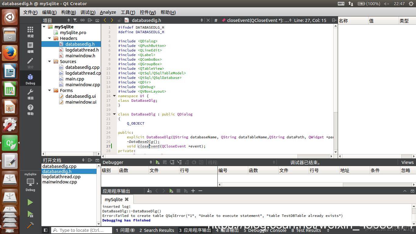Image resolution: width=416 pixels, height=234 pixels.
Task: Fold the class DataBaseDlg code block
Action: 115,114
